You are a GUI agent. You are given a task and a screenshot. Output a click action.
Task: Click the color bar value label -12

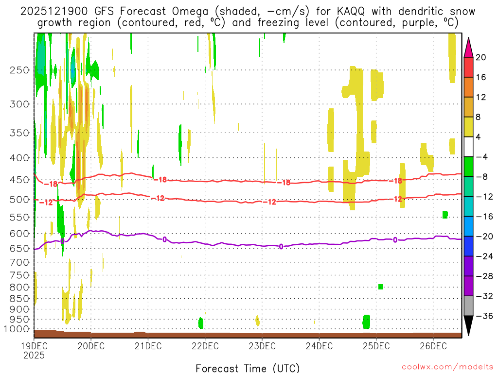484,197
